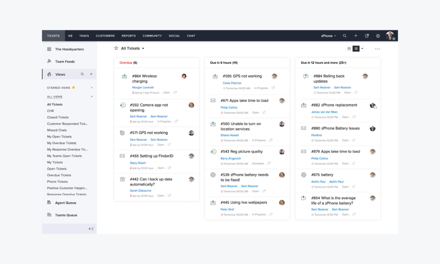Click the agent avatar on ticket #882

coord(373,105)
